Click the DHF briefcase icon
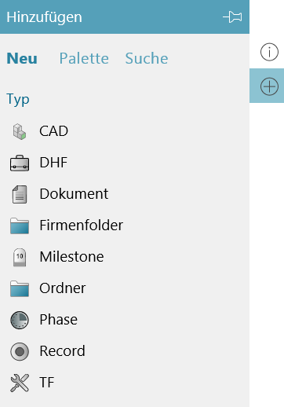 click(20, 163)
